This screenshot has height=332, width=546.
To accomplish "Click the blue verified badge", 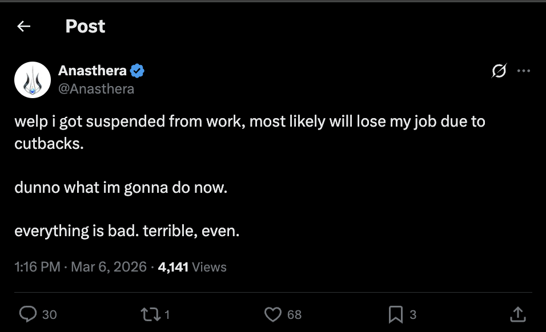I will click(137, 71).
